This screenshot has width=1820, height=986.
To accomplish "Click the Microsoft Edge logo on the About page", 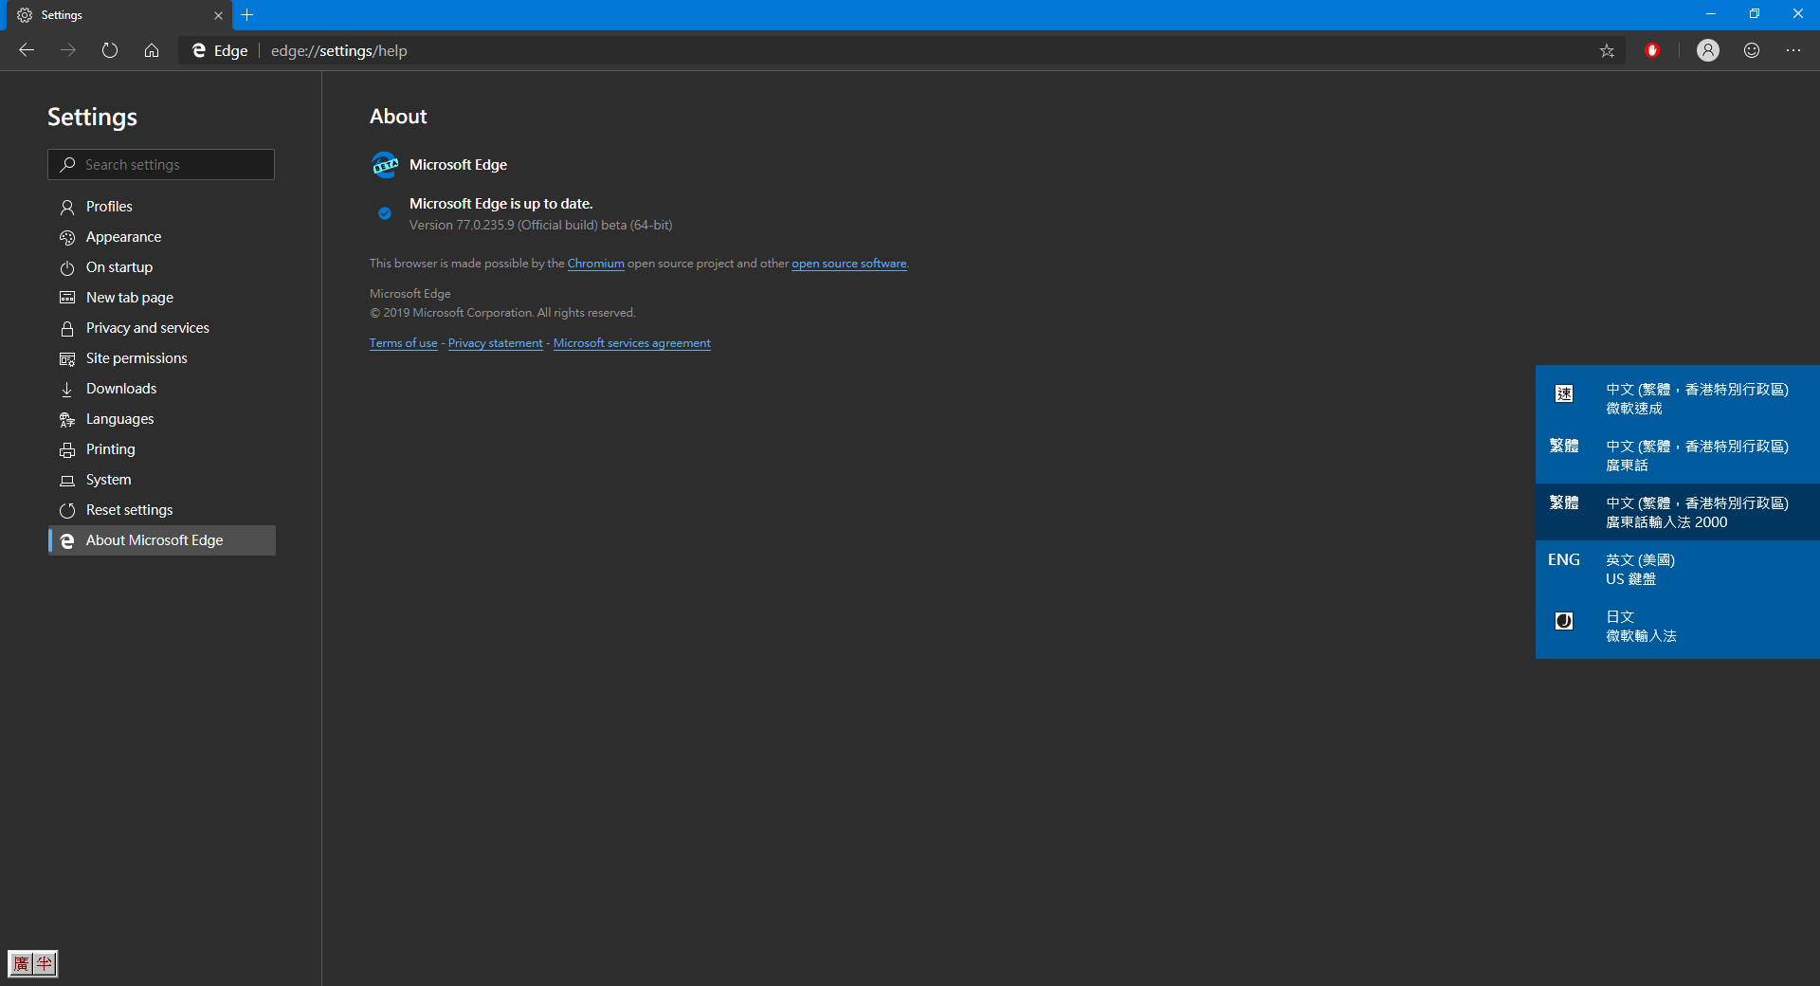I will [x=384, y=164].
